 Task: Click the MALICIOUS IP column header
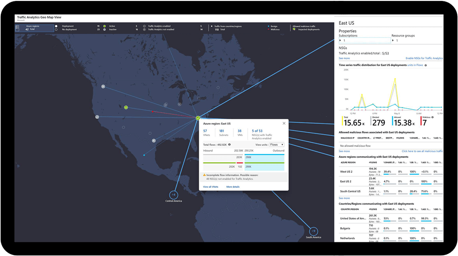347,138
